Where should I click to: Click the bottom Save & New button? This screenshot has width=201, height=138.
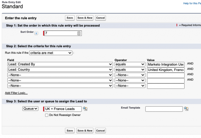click(85, 131)
